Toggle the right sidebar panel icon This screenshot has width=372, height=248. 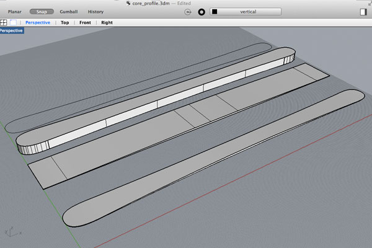click(x=363, y=12)
